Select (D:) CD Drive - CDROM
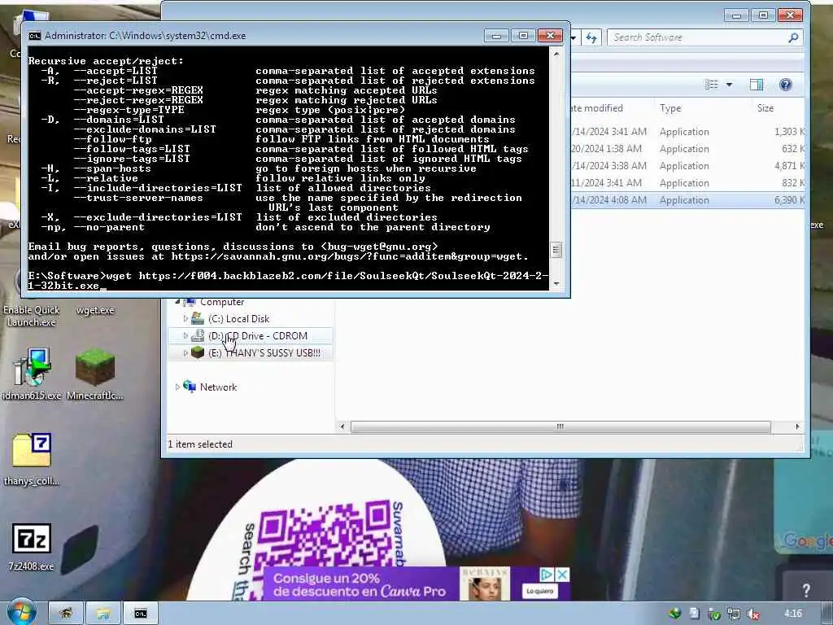 [258, 336]
